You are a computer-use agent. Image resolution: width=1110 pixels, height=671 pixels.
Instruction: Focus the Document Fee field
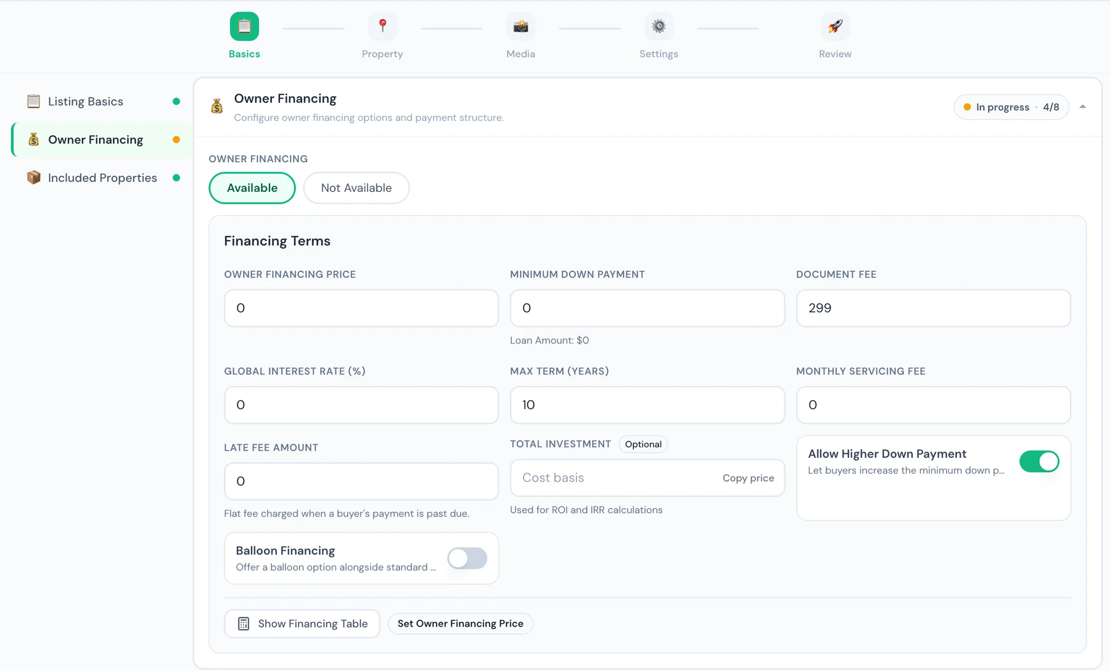(x=934, y=308)
